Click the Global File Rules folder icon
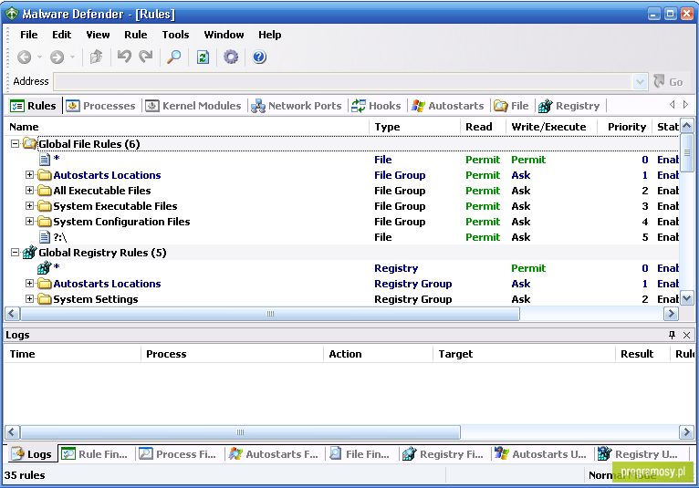The height and width of the screenshot is (488, 699). click(30, 144)
